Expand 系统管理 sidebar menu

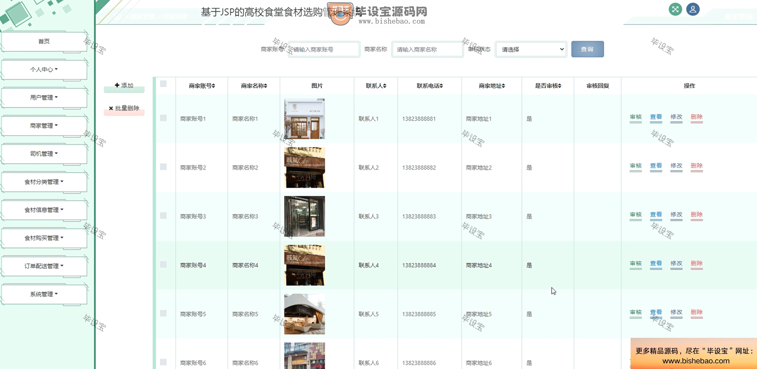(x=44, y=294)
